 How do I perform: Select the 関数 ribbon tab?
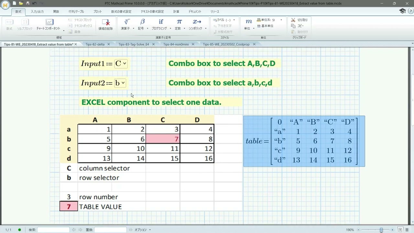click(x=56, y=12)
